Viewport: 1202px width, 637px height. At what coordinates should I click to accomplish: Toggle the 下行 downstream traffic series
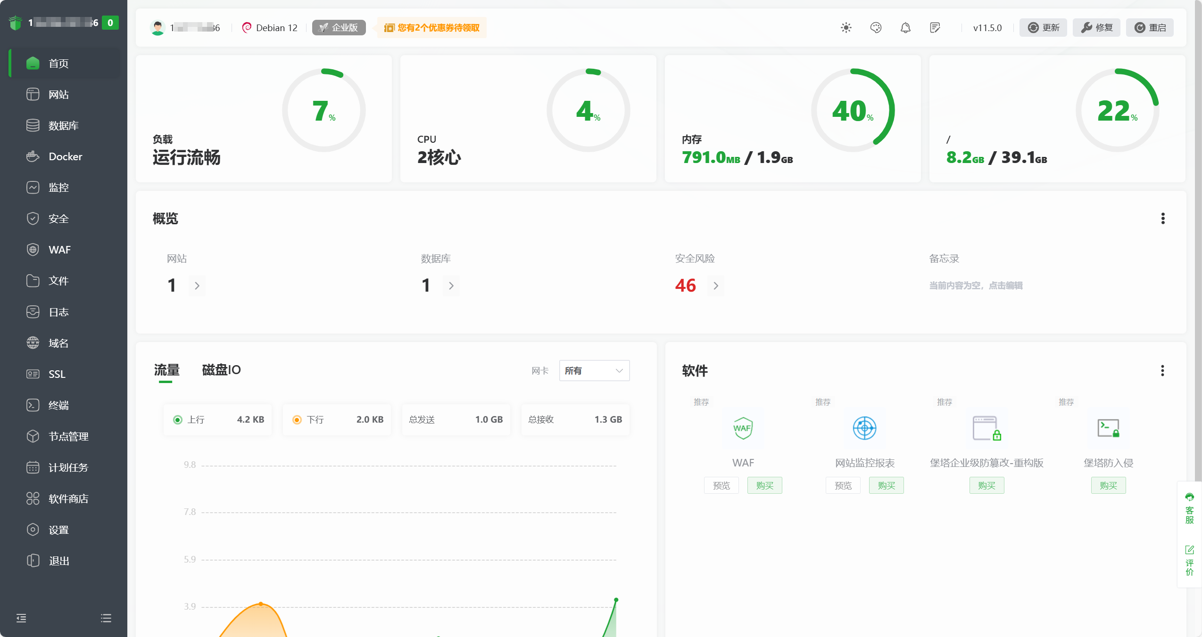click(x=297, y=419)
